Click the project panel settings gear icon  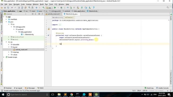tap(39, 14)
